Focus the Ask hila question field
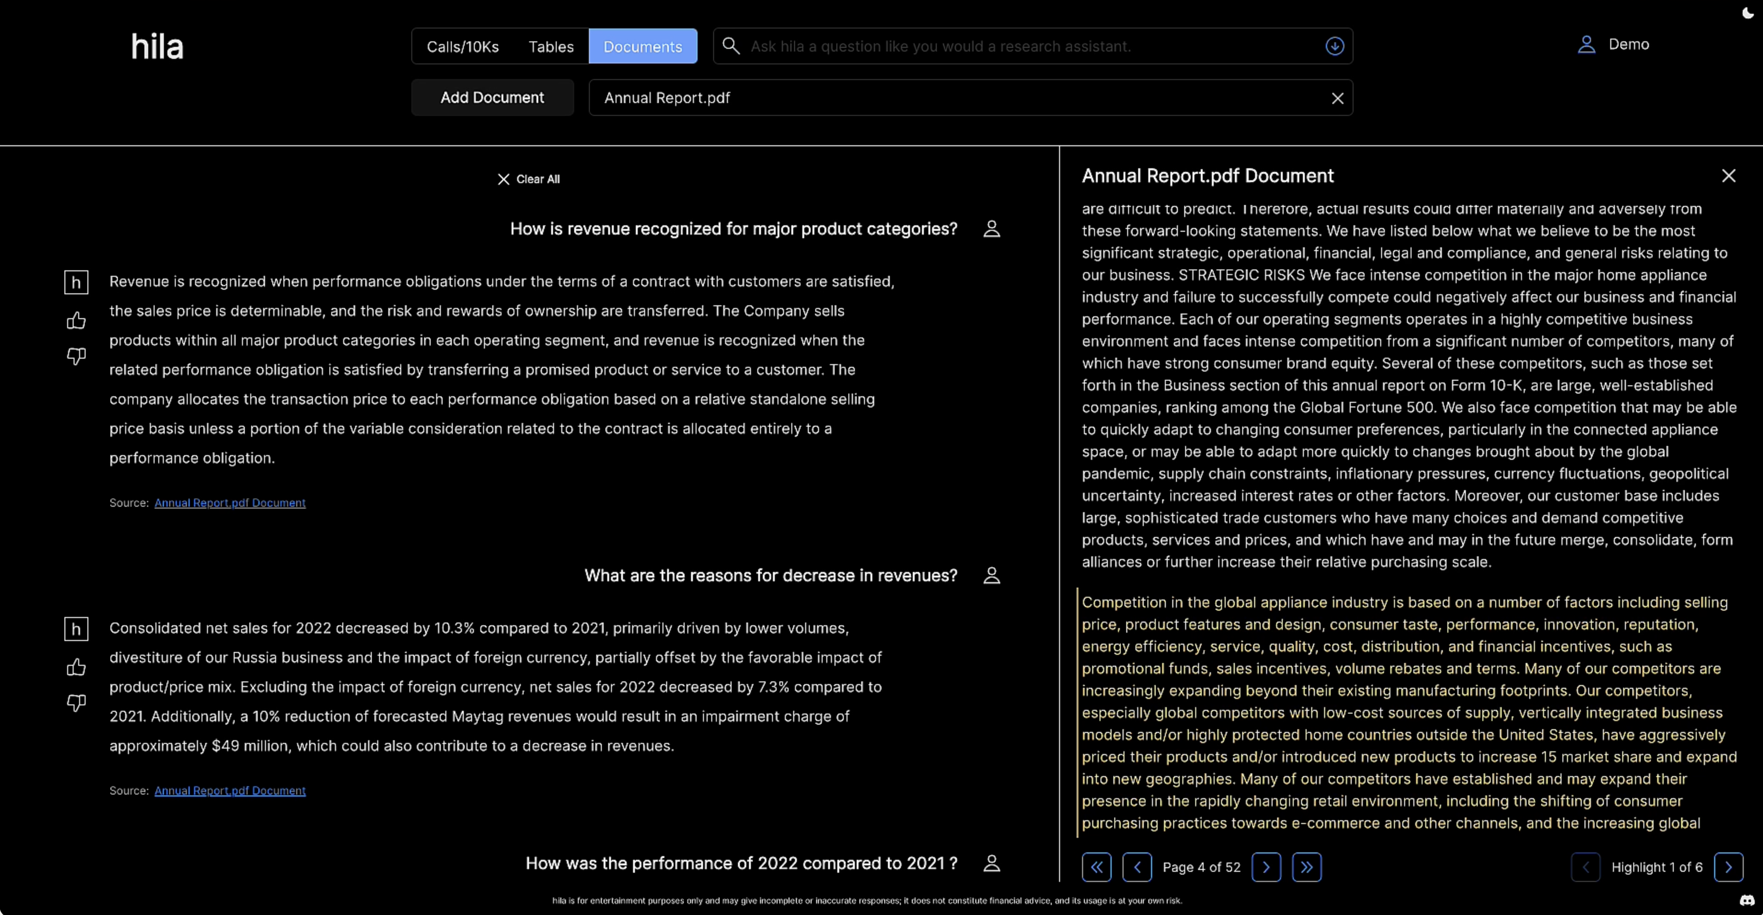 1026,46
